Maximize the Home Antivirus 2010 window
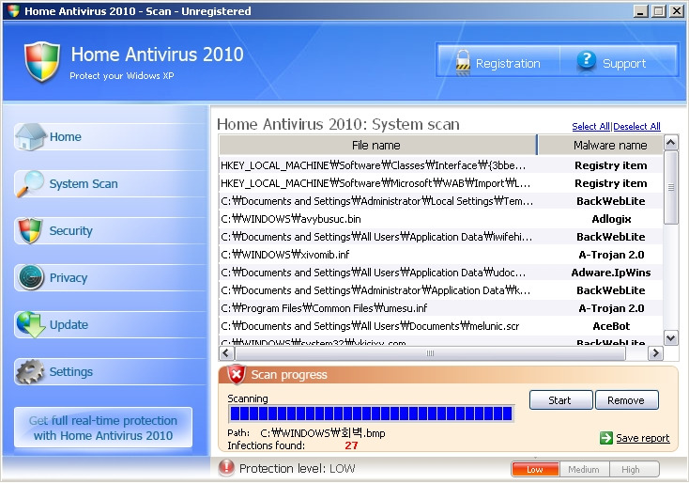Screen dimensions: 689x484 (659, 11)
